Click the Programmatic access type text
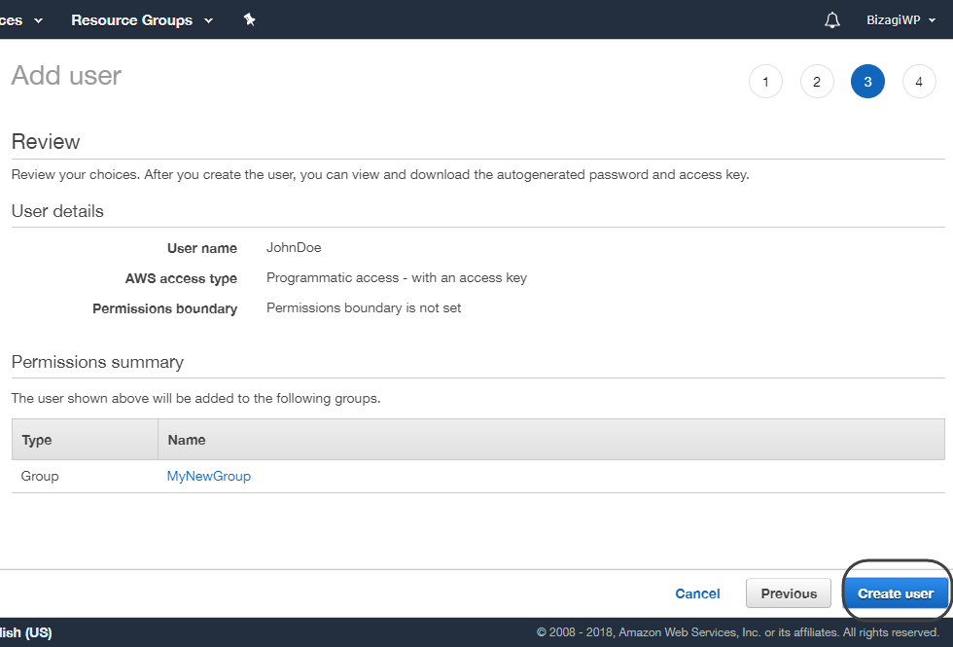 [x=396, y=277]
